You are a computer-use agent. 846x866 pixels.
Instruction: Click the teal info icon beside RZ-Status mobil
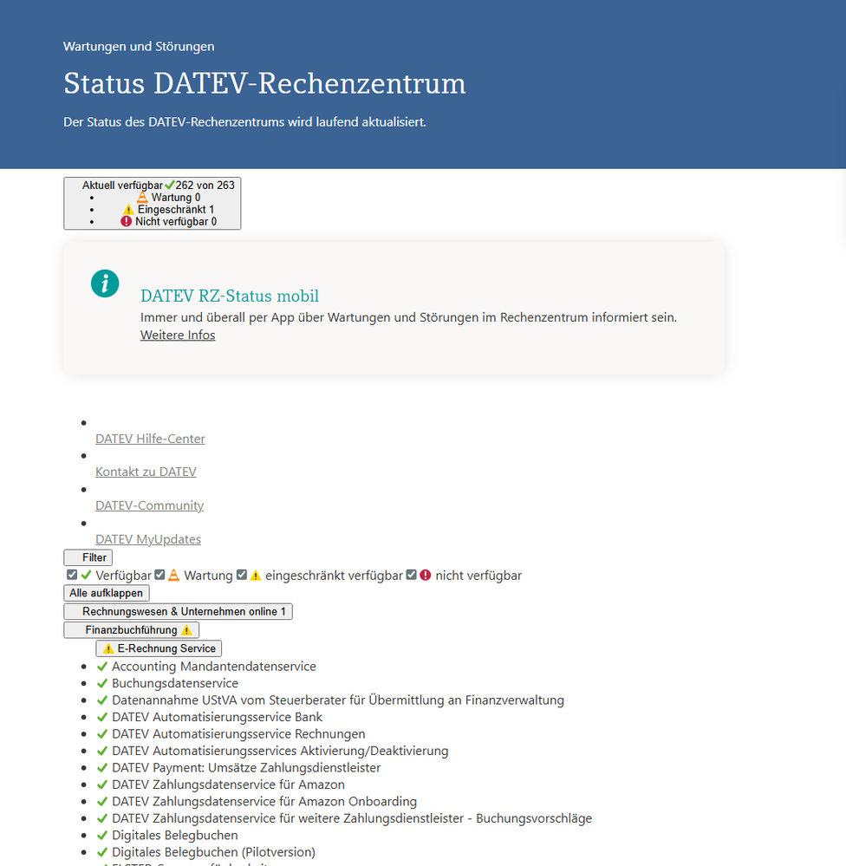[x=105, y=283]
